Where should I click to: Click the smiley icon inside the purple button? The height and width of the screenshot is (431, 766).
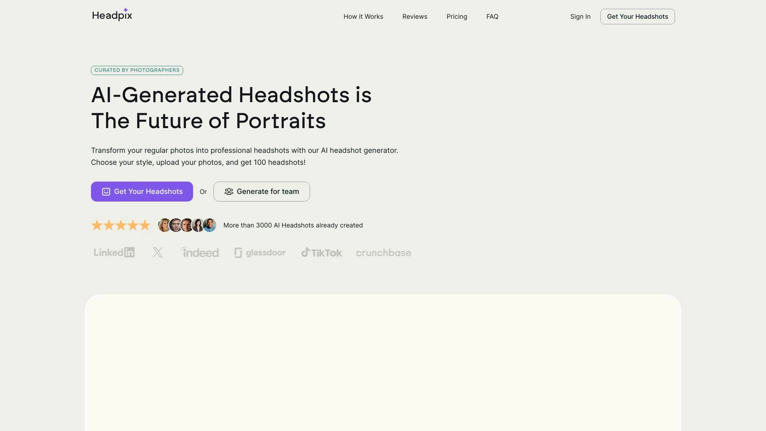pos(105,192)
